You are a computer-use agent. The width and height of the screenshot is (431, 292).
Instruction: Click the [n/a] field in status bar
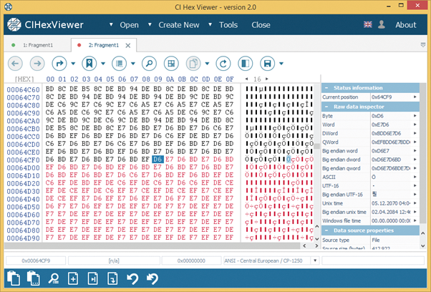[x=114, y=261]
